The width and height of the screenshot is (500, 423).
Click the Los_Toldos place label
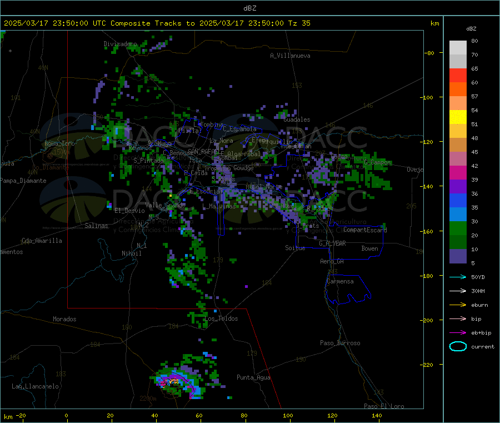[221, 319]
